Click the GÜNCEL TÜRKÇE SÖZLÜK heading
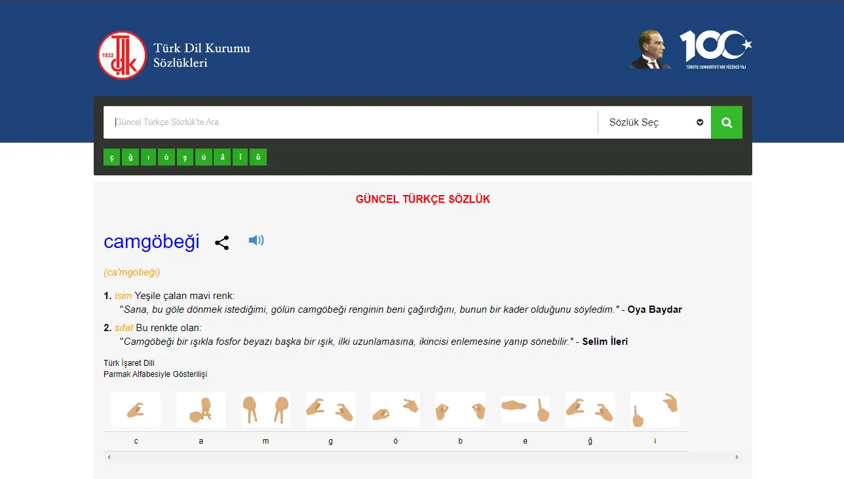 coord(423,199)
